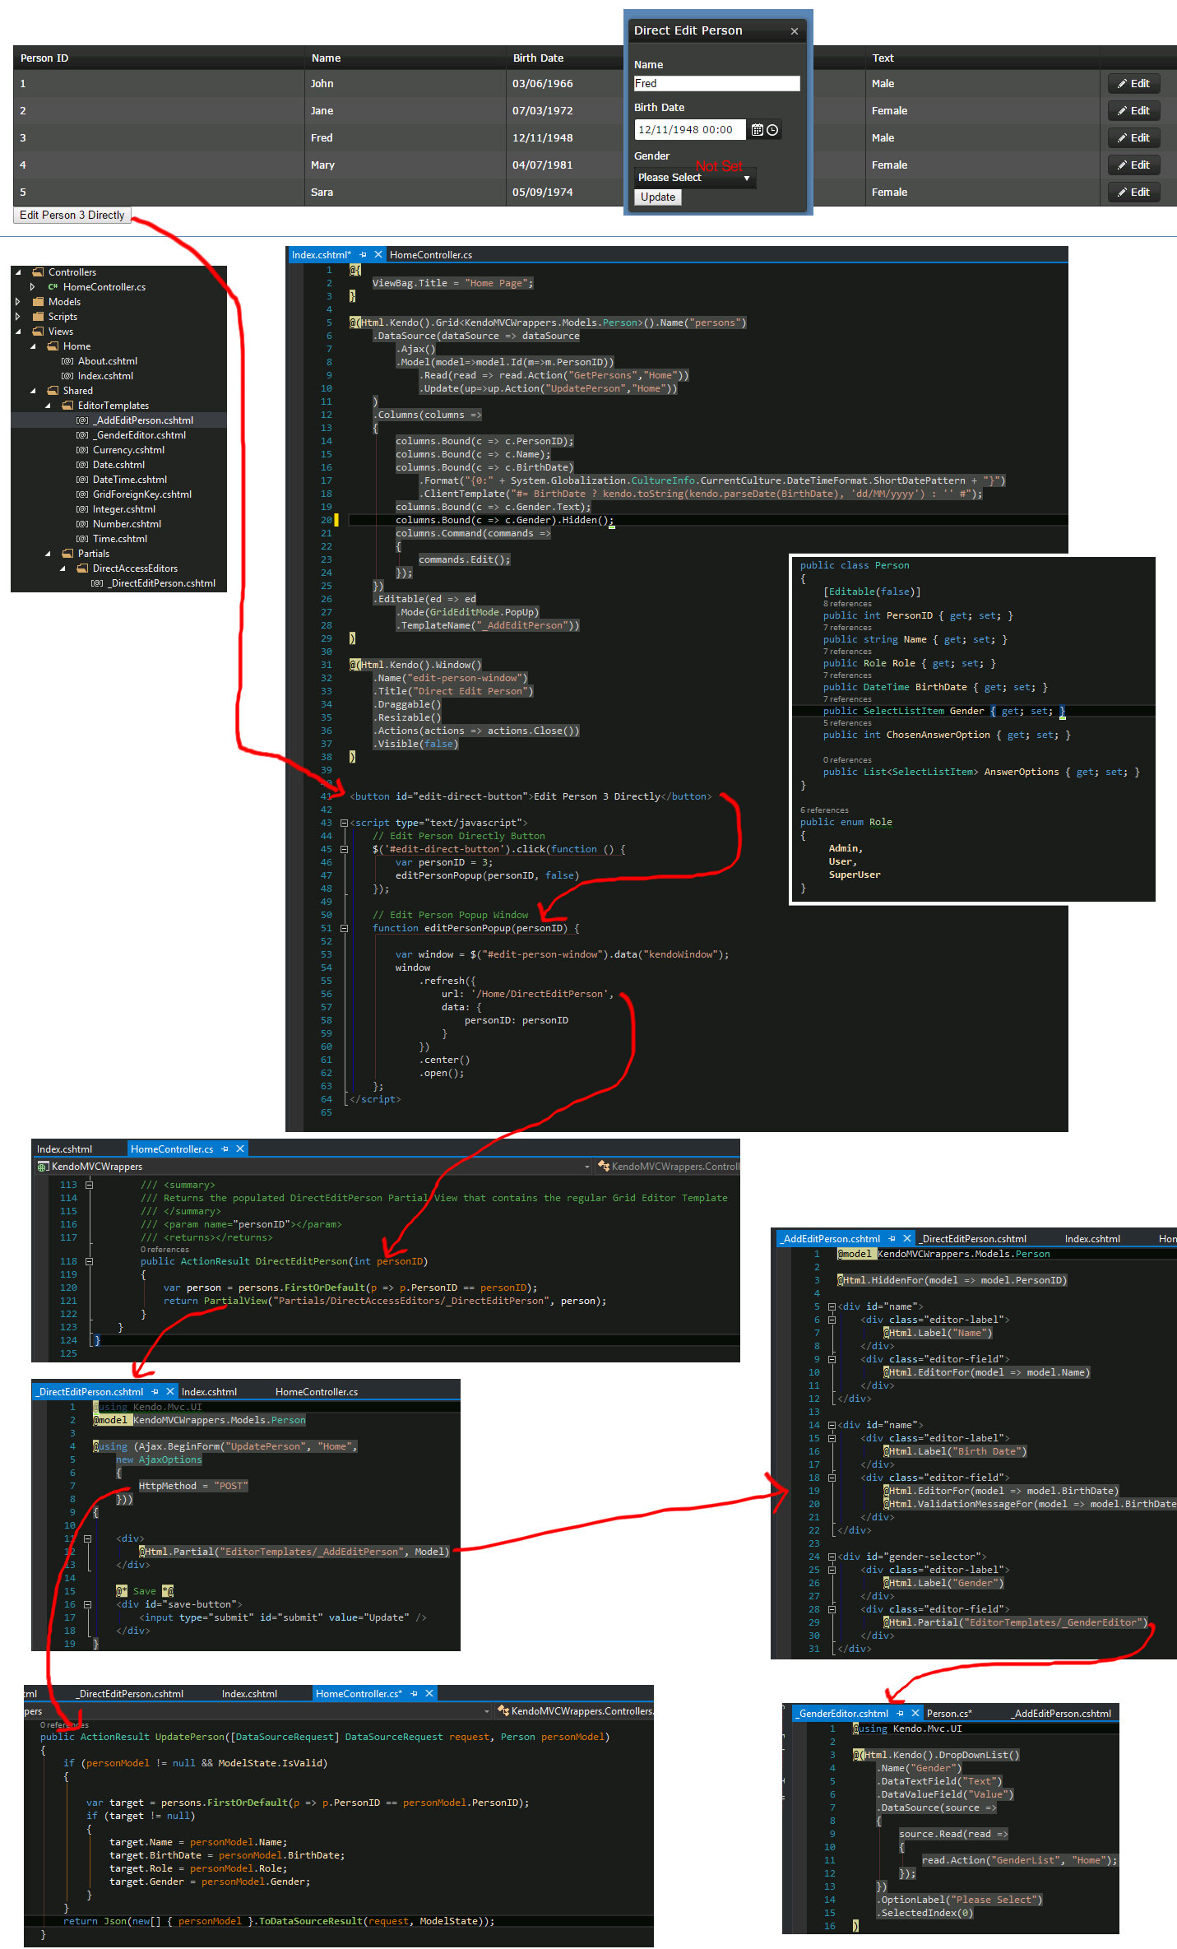Click the About.cshtml file icon
The height and width of the screenshot is (1949, 1177).
67,361
